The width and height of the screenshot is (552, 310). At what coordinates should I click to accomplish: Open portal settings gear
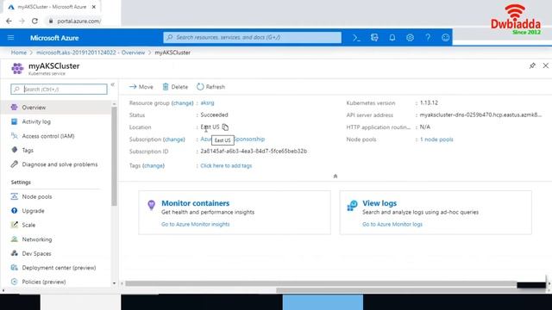point(410,38)
